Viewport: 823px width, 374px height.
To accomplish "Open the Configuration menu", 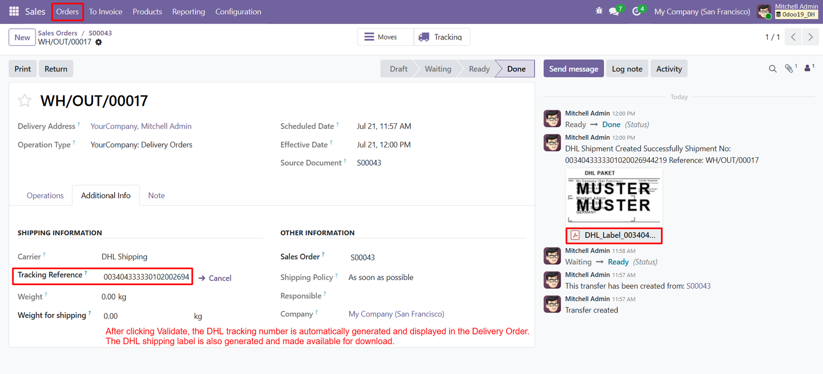I will (x=238, y=11).
